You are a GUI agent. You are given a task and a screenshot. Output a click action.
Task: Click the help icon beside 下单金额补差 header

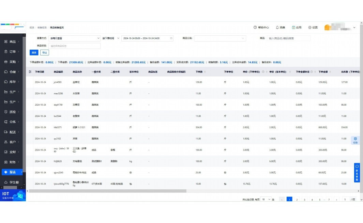[312, 72]
